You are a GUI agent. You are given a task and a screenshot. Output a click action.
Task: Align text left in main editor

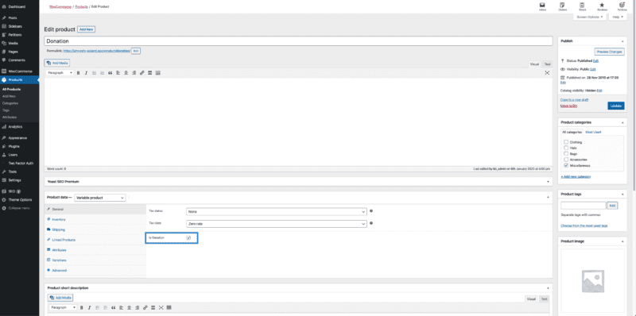click(x=118, y=73)
